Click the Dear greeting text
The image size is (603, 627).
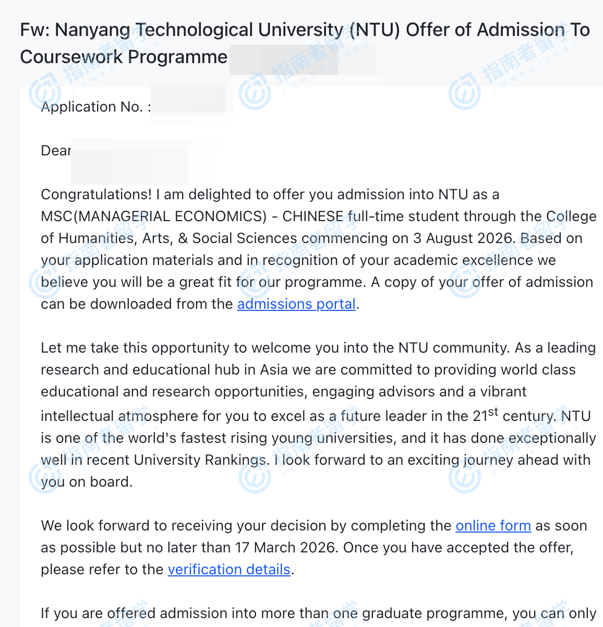56,151
